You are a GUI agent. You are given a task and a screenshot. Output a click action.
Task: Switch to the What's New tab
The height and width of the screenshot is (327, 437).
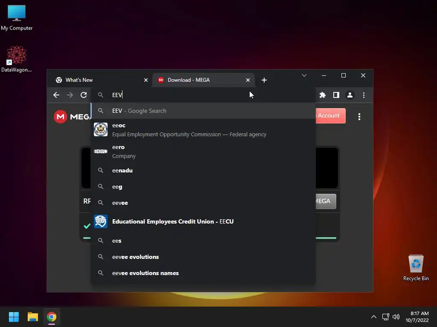[100, 80]
